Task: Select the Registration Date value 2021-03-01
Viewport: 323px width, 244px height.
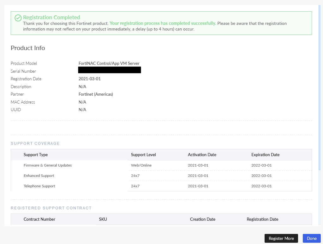Action: coord(89,79)
